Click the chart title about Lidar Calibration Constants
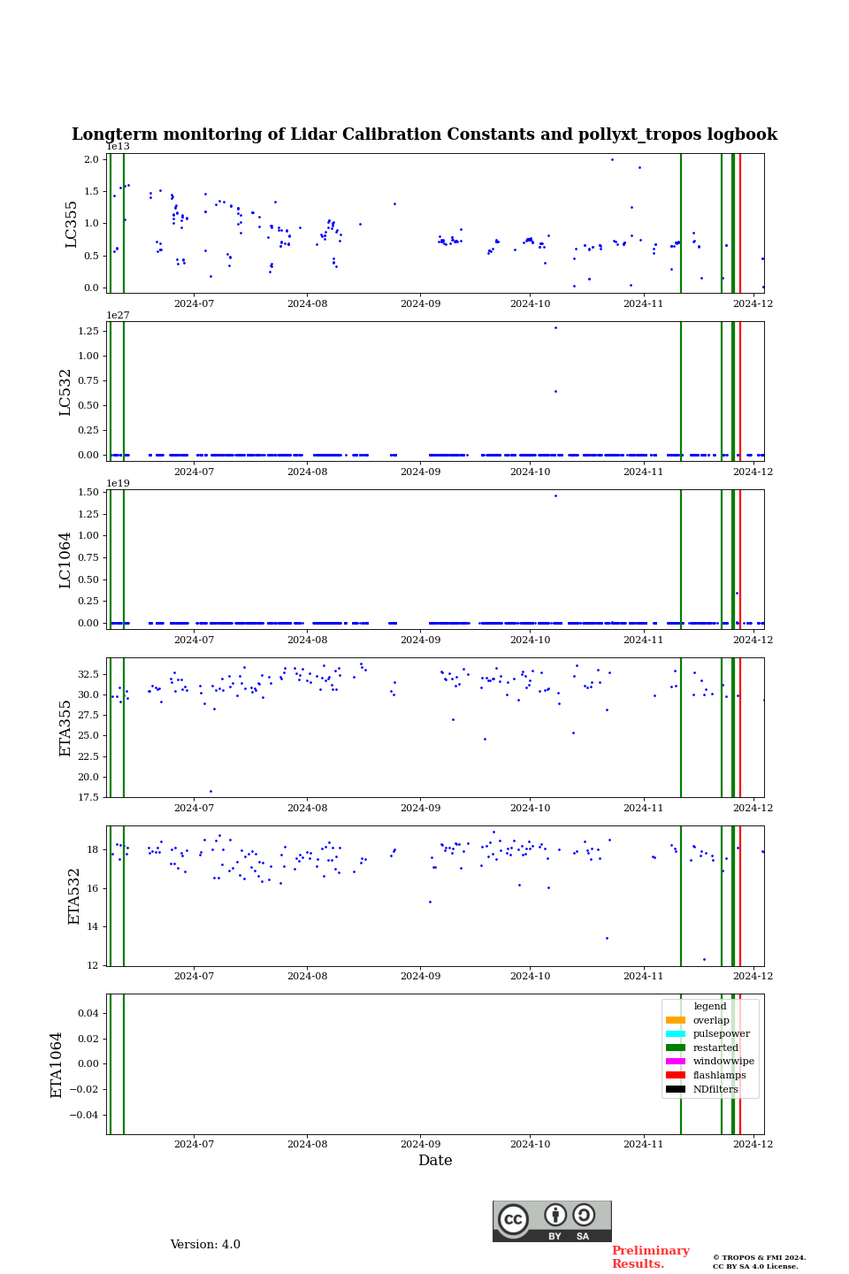 tap(424, 134)
